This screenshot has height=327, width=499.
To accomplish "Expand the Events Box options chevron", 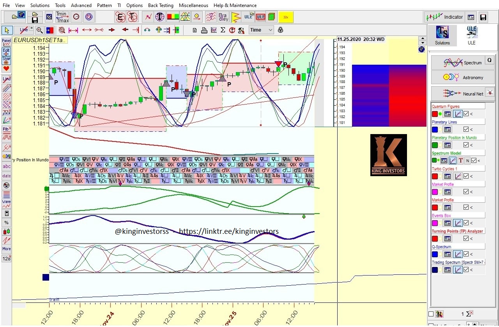I will coord(471,223).
